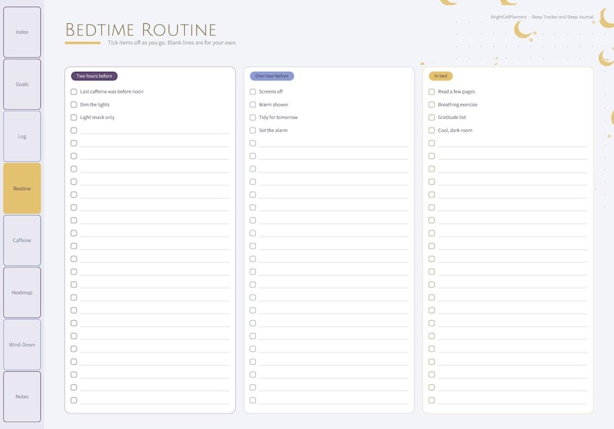Click the 'Dim the lights' text

click(x=95, y=104)
